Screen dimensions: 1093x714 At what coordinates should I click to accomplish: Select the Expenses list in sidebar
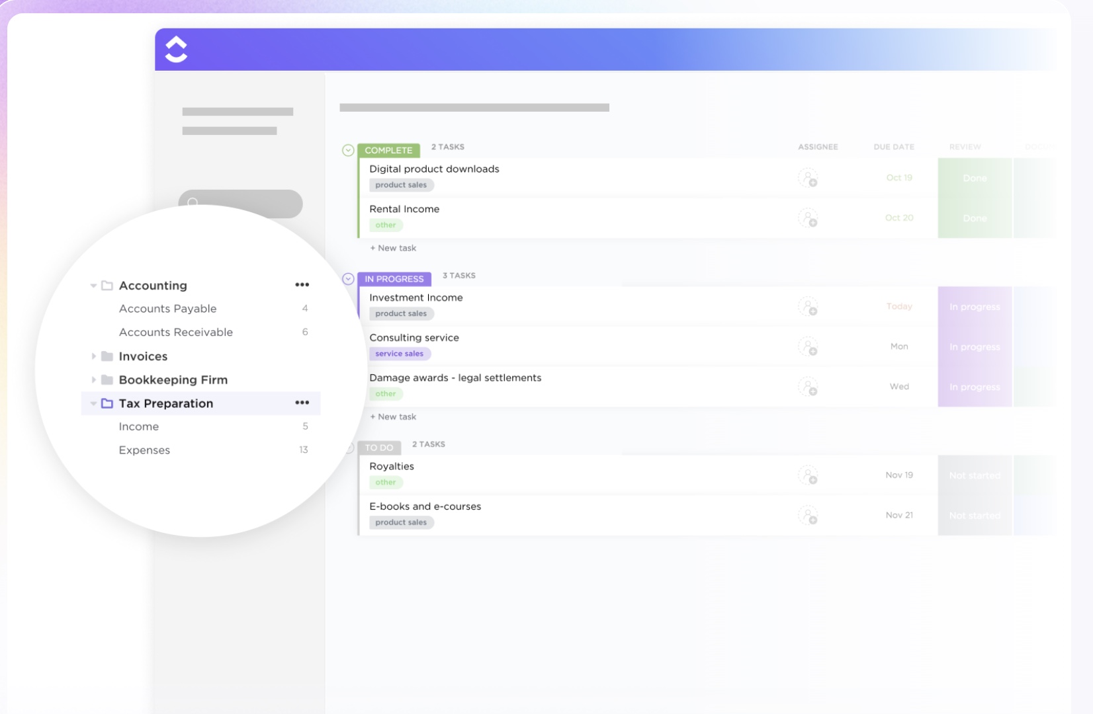[144, 450]
